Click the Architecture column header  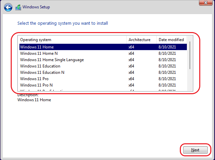(x=141, y=40)
